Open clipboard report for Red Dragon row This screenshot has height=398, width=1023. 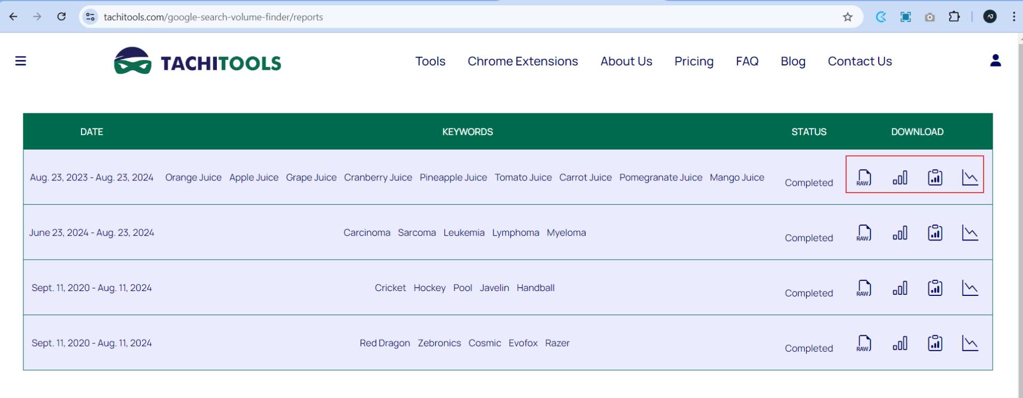(x=935, y=343)
